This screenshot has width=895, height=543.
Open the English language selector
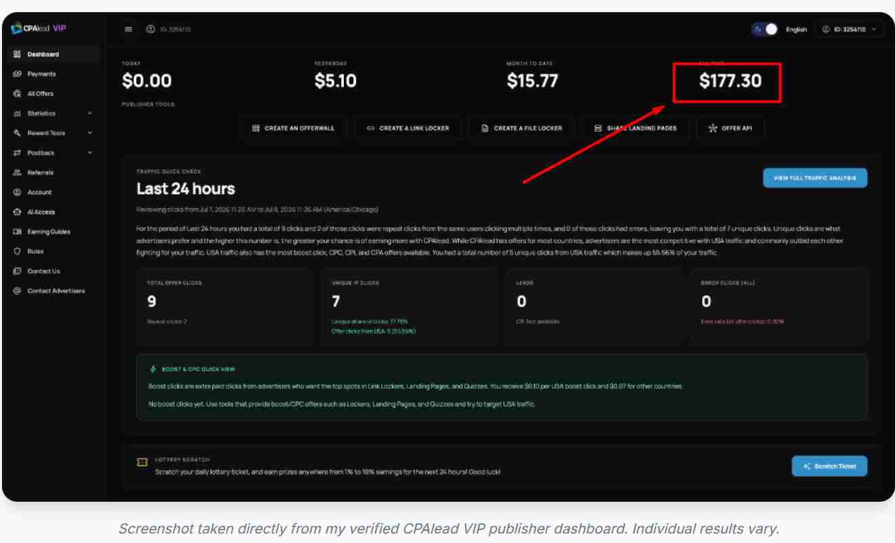796,29
